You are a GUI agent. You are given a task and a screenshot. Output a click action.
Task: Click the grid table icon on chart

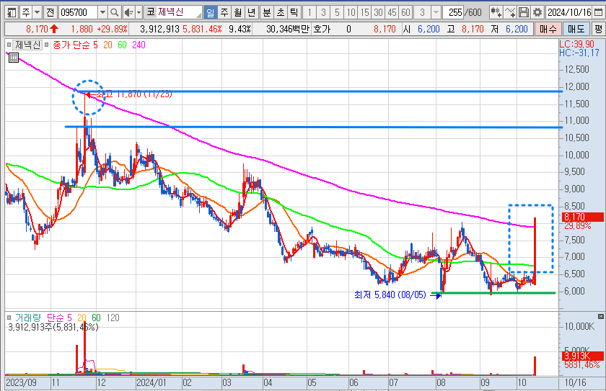(x=14, y=58)
